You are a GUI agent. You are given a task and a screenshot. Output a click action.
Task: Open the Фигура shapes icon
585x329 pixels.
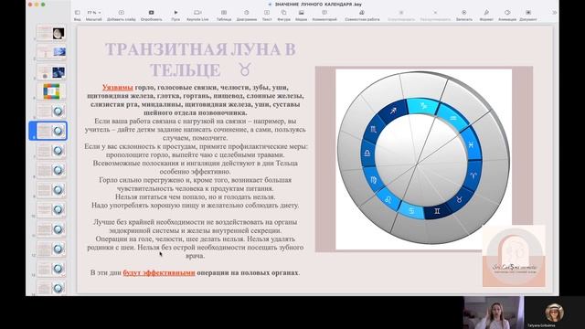[283, 13]
